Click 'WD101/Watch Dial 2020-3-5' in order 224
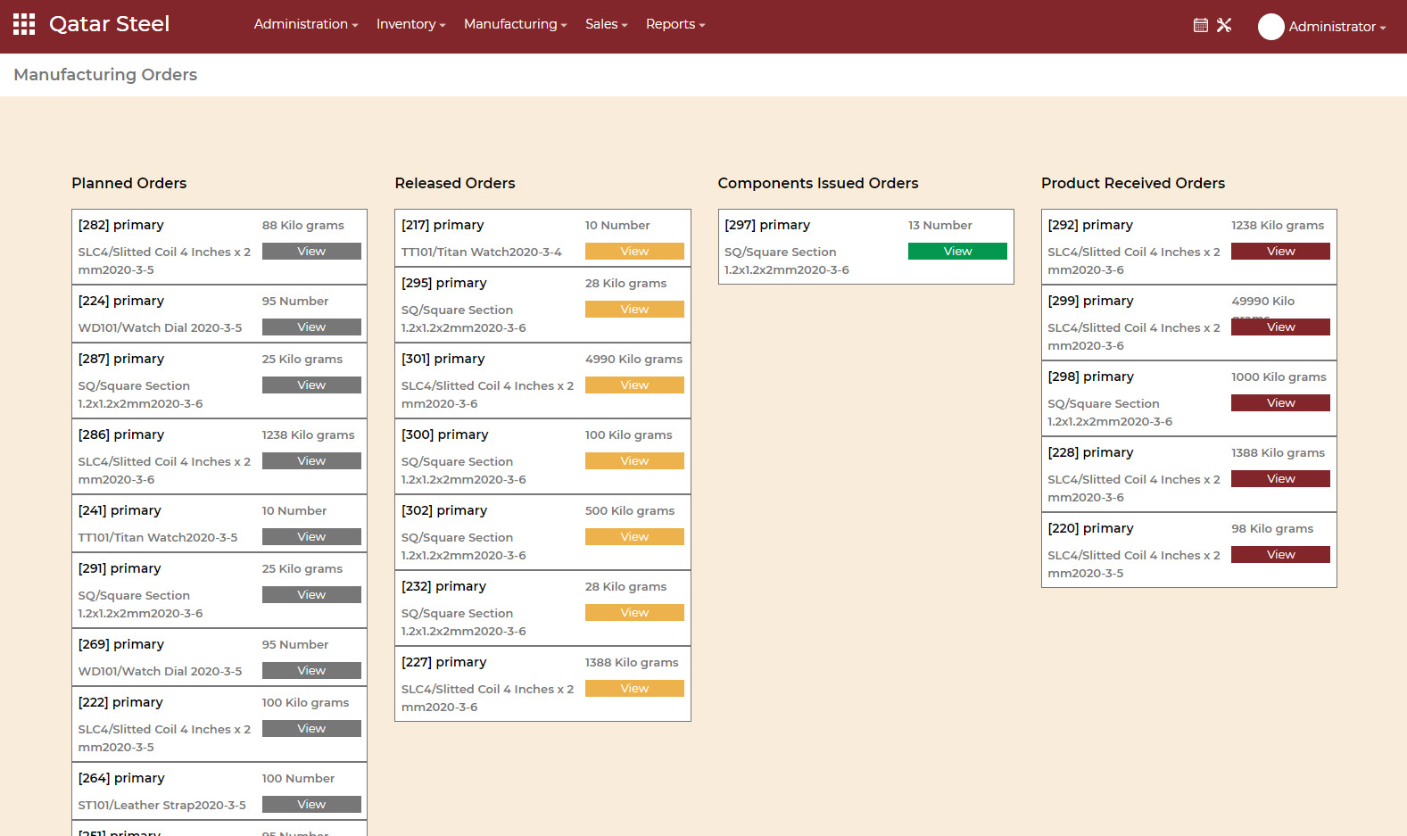Screen dimensions: 1407x836 click(160, 327)
